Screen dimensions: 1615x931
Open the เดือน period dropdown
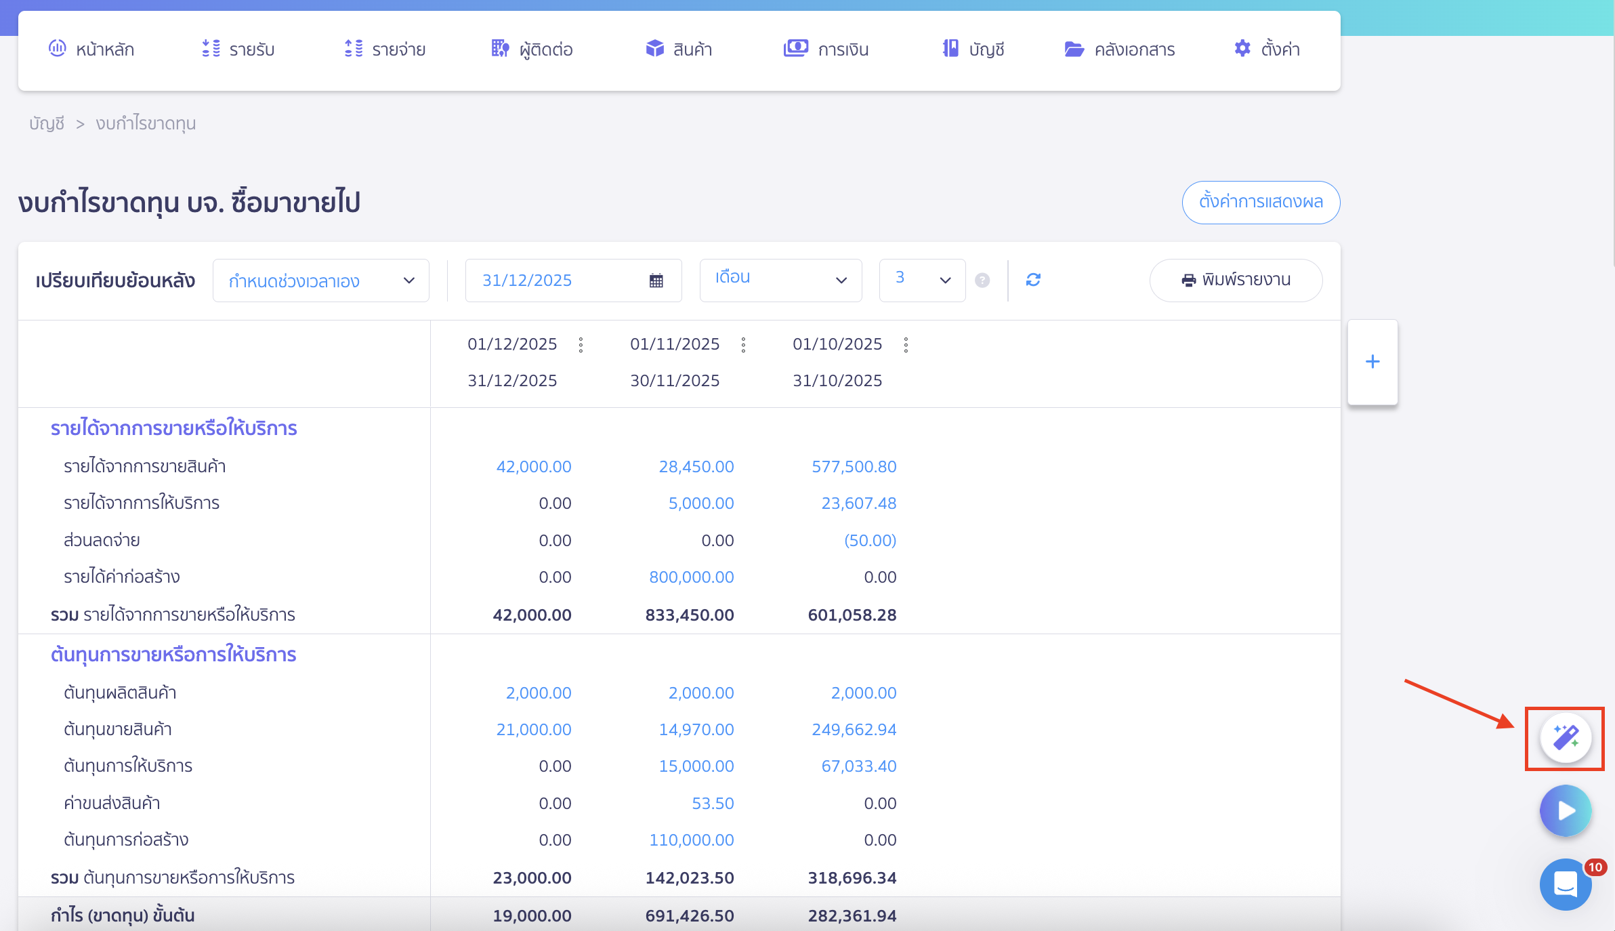pos(780,280)
